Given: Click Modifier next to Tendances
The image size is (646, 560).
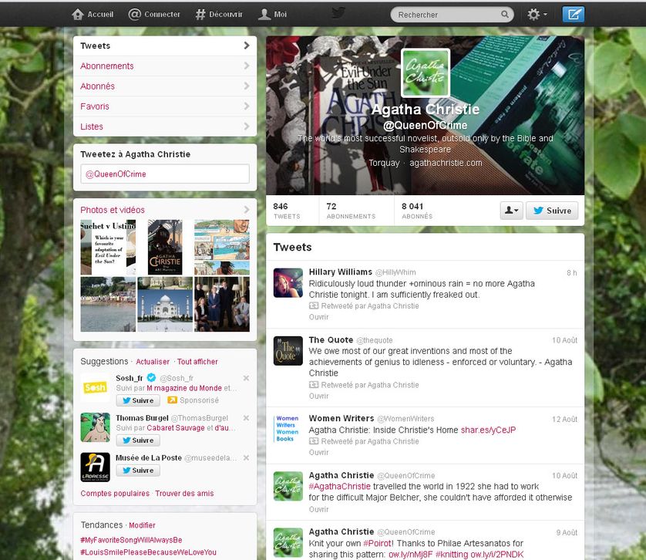Looking at the screenshot, I should 142,525.
